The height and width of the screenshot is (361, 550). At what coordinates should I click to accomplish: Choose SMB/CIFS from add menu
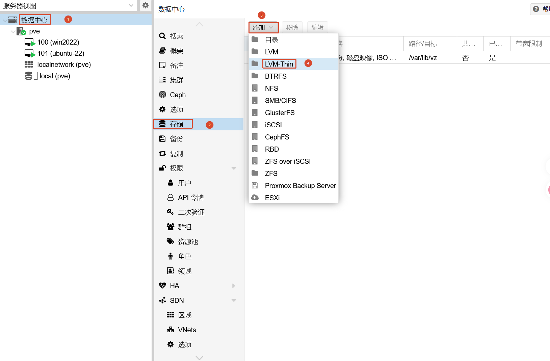(x=293, y=101)
